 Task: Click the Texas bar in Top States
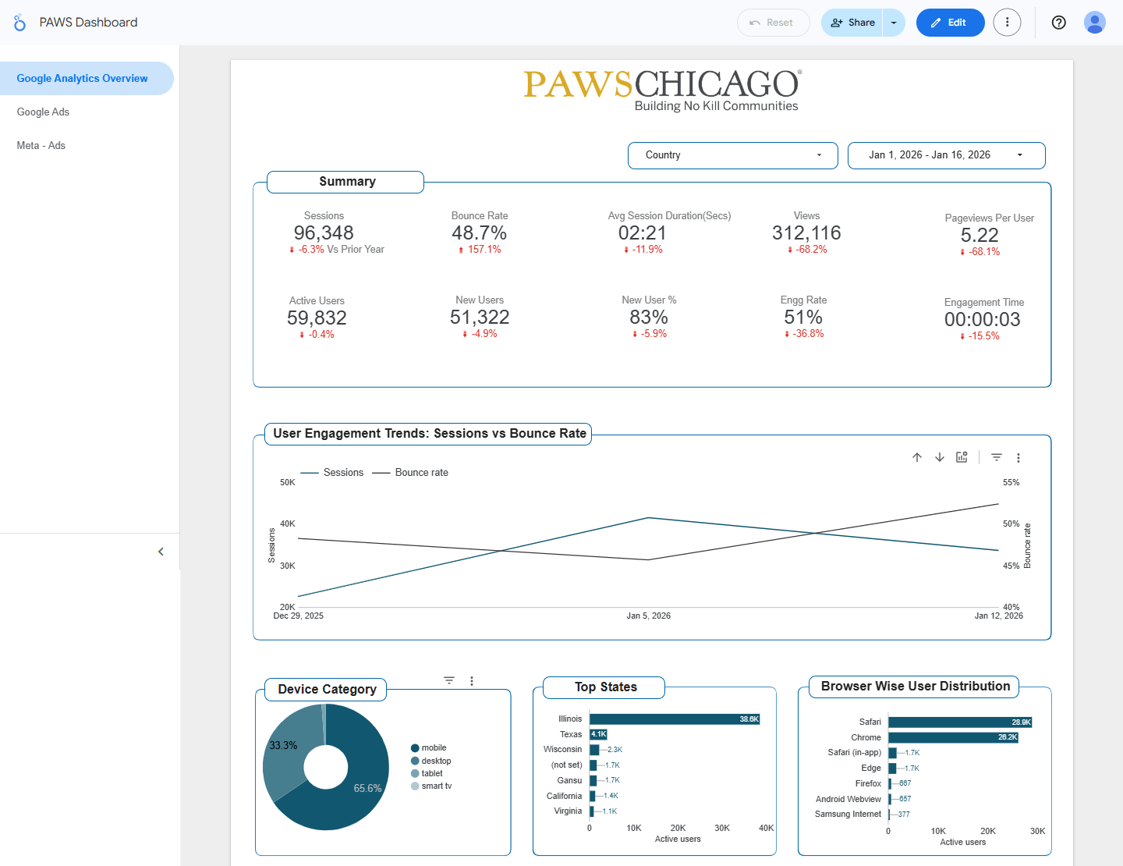click(x=598, y=735)
